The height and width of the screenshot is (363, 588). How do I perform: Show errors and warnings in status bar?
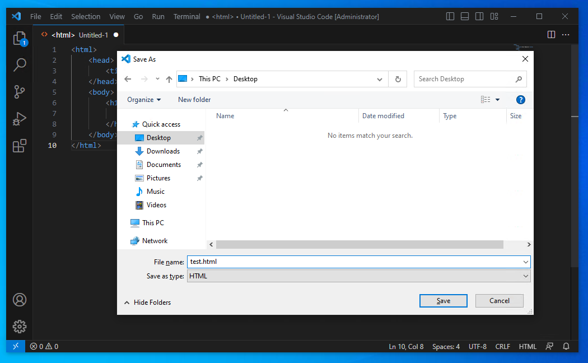pyautogui.click(x=44, y=347)
